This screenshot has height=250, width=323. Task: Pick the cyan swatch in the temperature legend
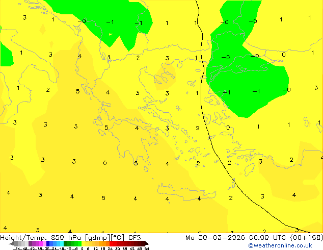pos(62,243)
